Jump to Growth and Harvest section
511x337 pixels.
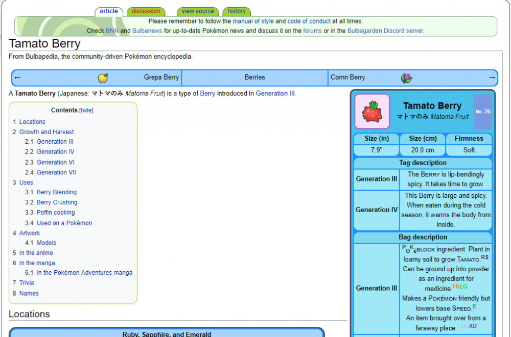[x=47, y=132]
